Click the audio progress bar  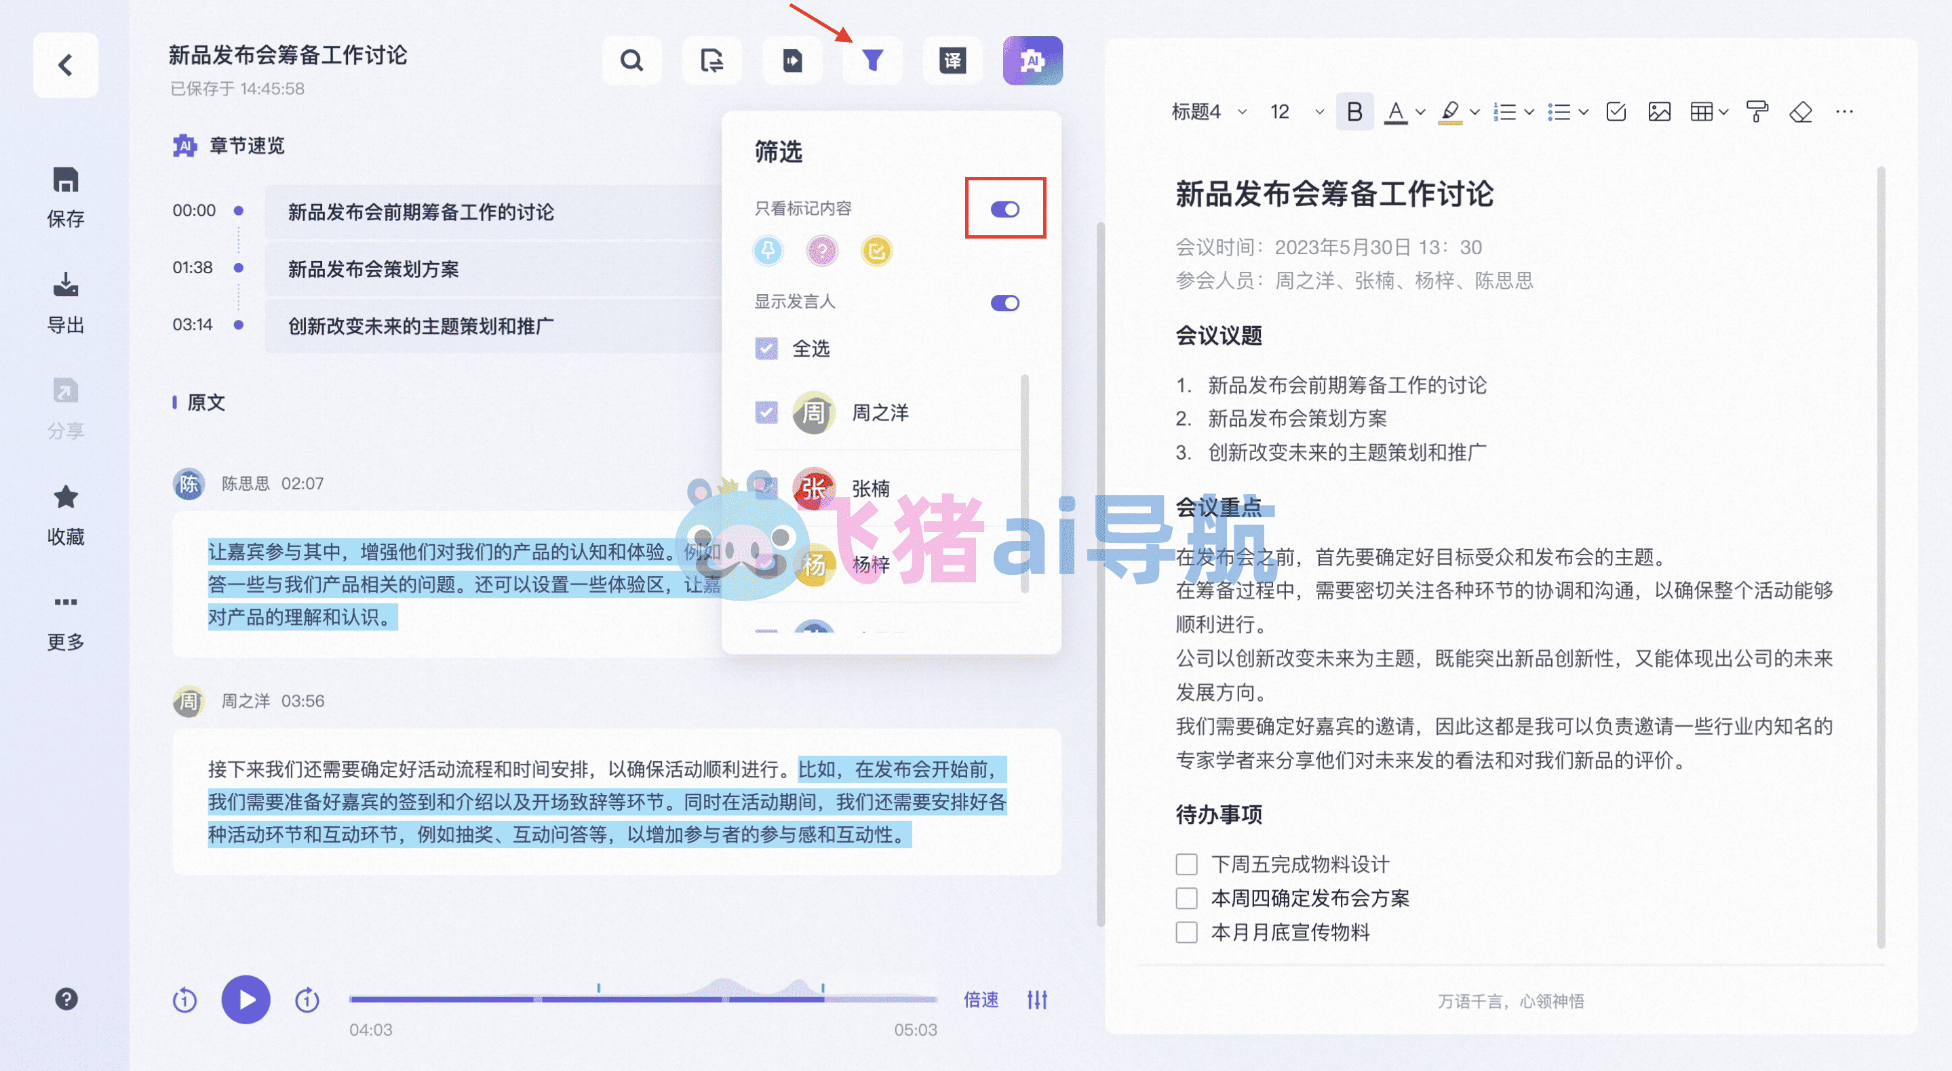coord(644,1000)
